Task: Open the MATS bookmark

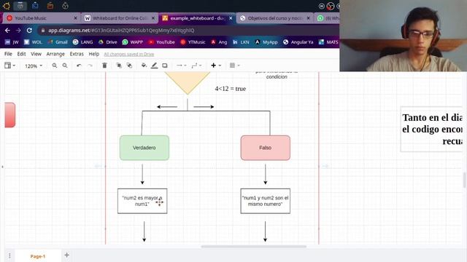Action: click(x=328, y=42)
